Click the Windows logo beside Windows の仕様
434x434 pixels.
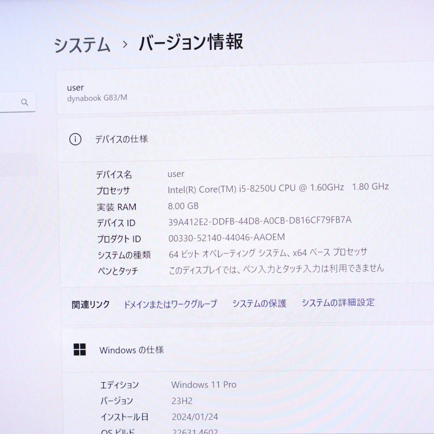point(80,350)
